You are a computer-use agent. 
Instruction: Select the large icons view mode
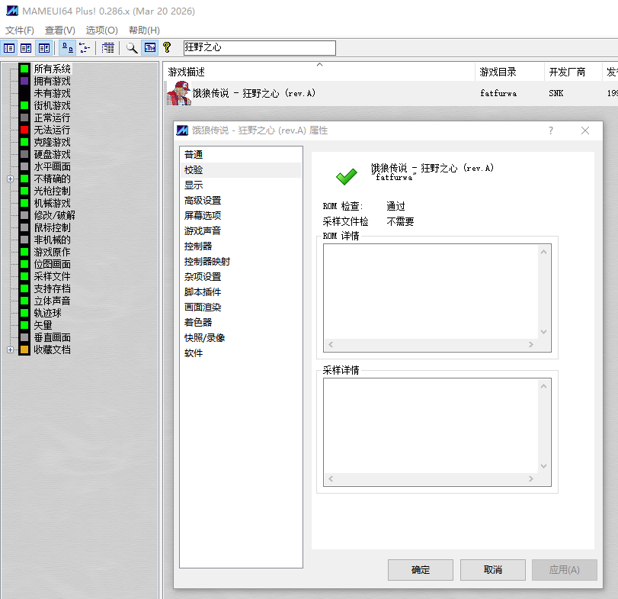pyautogui.click(x=67, y=47)
